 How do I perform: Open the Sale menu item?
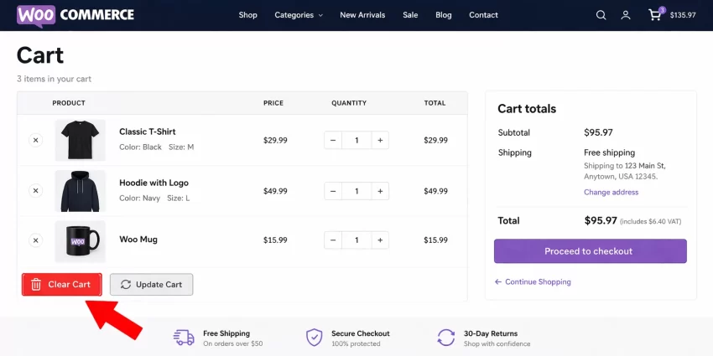click(410, 15)
